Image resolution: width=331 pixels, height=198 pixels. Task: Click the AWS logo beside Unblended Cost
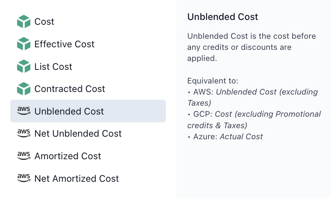[x=24, y=111]
